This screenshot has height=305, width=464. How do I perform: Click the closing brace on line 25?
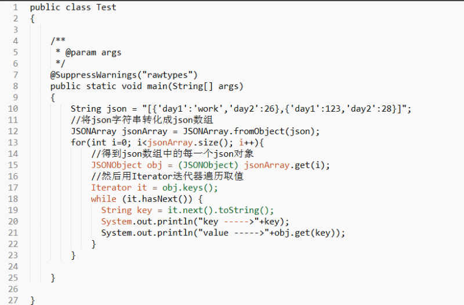point(53,278)
